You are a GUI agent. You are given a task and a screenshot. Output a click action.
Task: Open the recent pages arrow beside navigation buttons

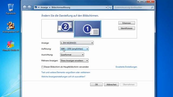point(32,8)
